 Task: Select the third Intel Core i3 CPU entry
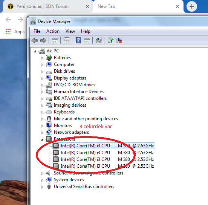[x=104, y=159]
